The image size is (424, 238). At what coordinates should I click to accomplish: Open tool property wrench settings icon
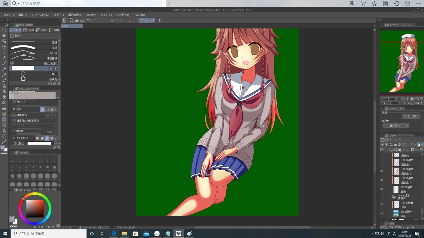(59, 147)
